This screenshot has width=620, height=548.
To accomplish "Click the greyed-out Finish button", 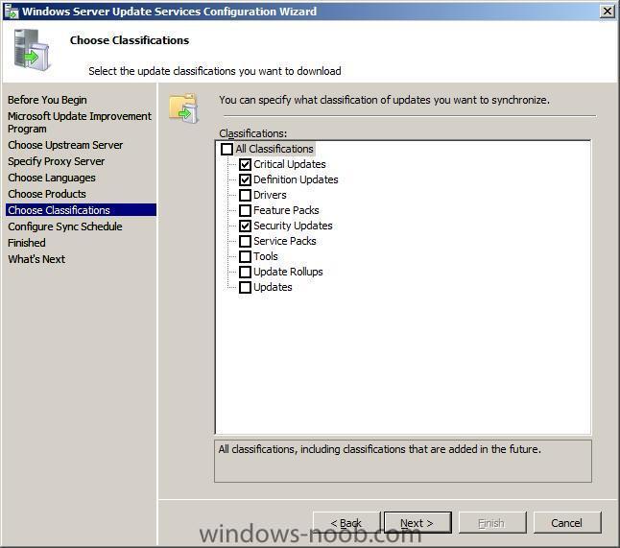I will (x=492, y=523).
